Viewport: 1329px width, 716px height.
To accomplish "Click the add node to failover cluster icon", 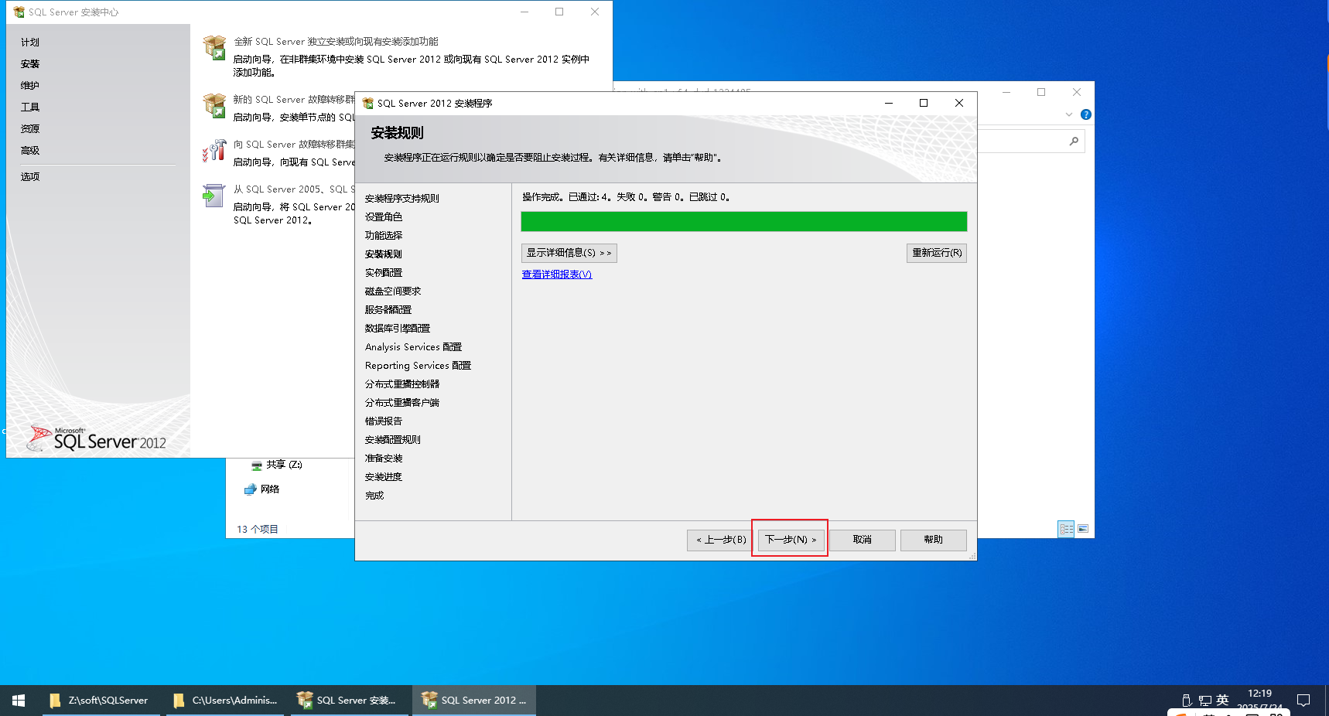I will point(214,150).
